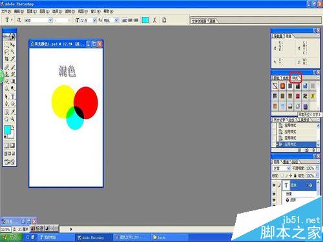The width and height of the screenshot is (323, 242).
Task: Select the Healing Brush tool
Action: tap(6, 67)
